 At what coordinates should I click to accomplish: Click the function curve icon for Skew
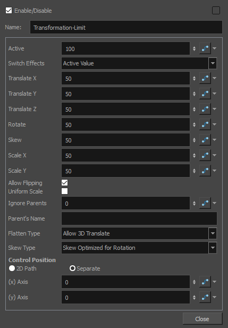[205, 140]
